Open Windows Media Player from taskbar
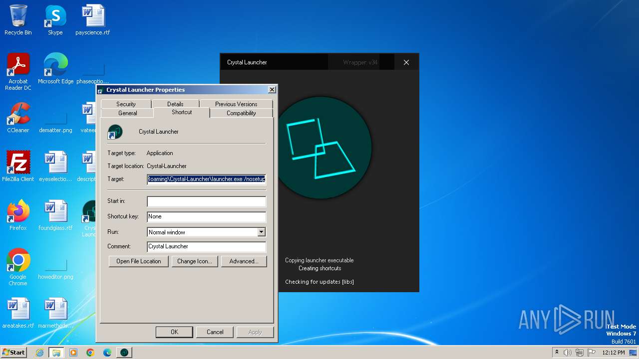This screenshot has height=359, width=639. coord(73,353)
